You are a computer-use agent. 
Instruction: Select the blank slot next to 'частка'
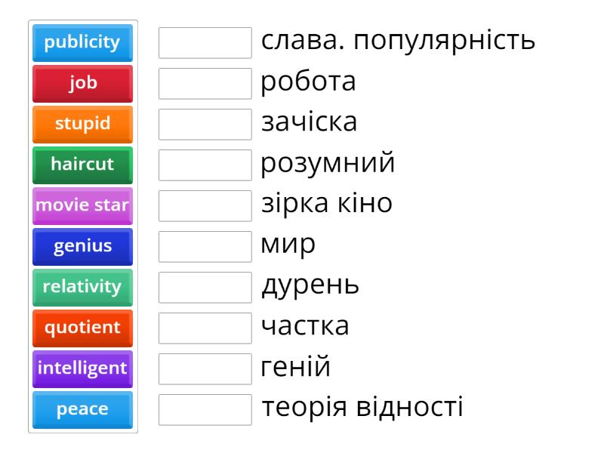click(205, 328)
